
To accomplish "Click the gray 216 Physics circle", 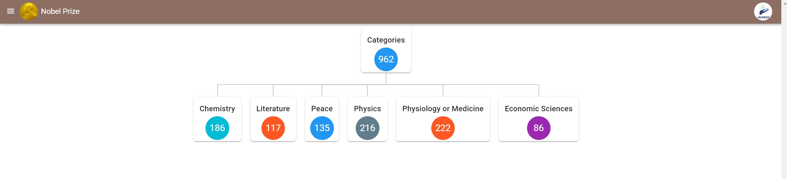I will [367, 128].
